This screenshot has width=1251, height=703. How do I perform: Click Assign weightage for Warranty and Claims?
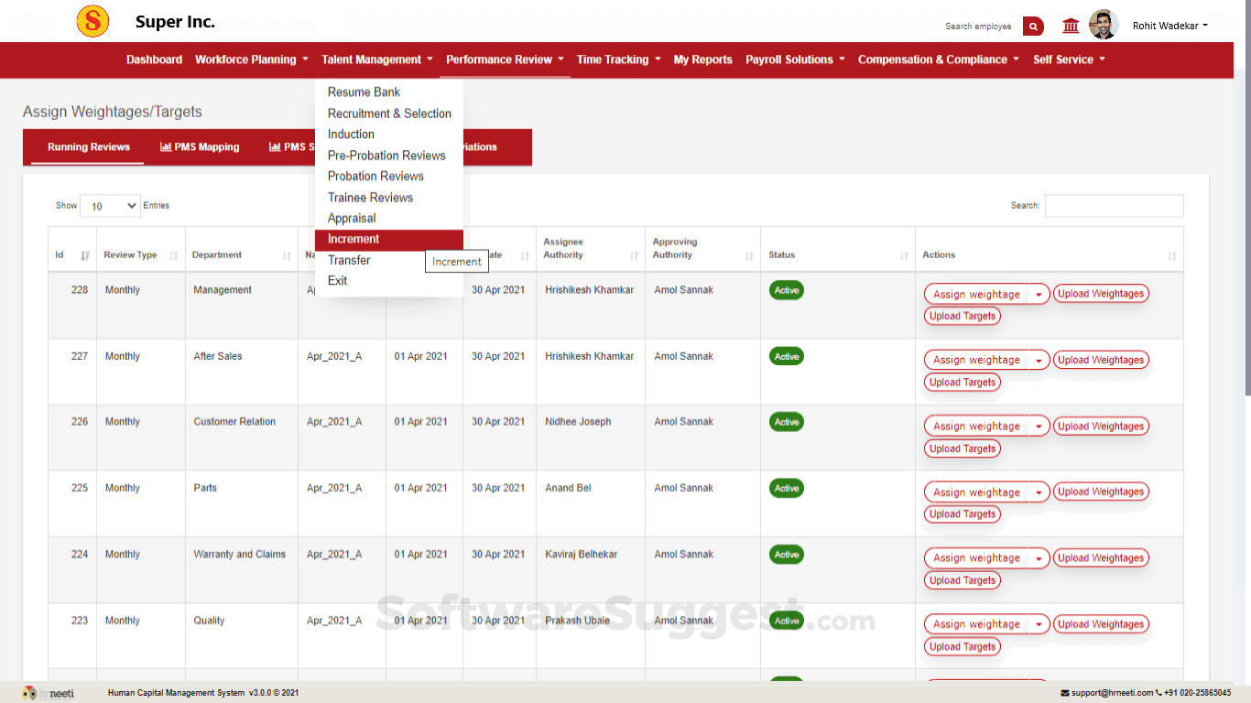click(x=976, y=557)
